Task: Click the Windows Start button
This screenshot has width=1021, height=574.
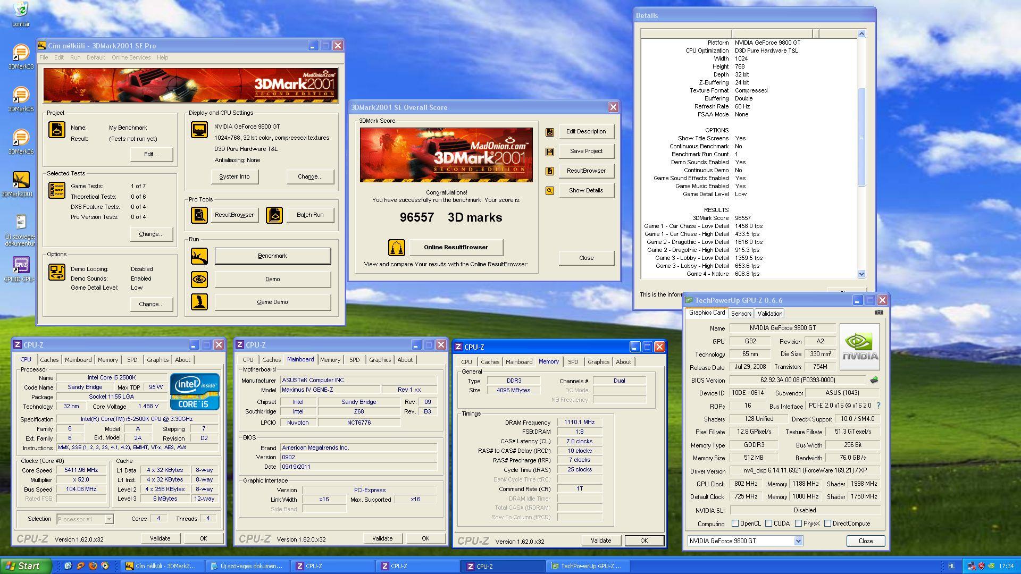Action: [x=26, y=566]
